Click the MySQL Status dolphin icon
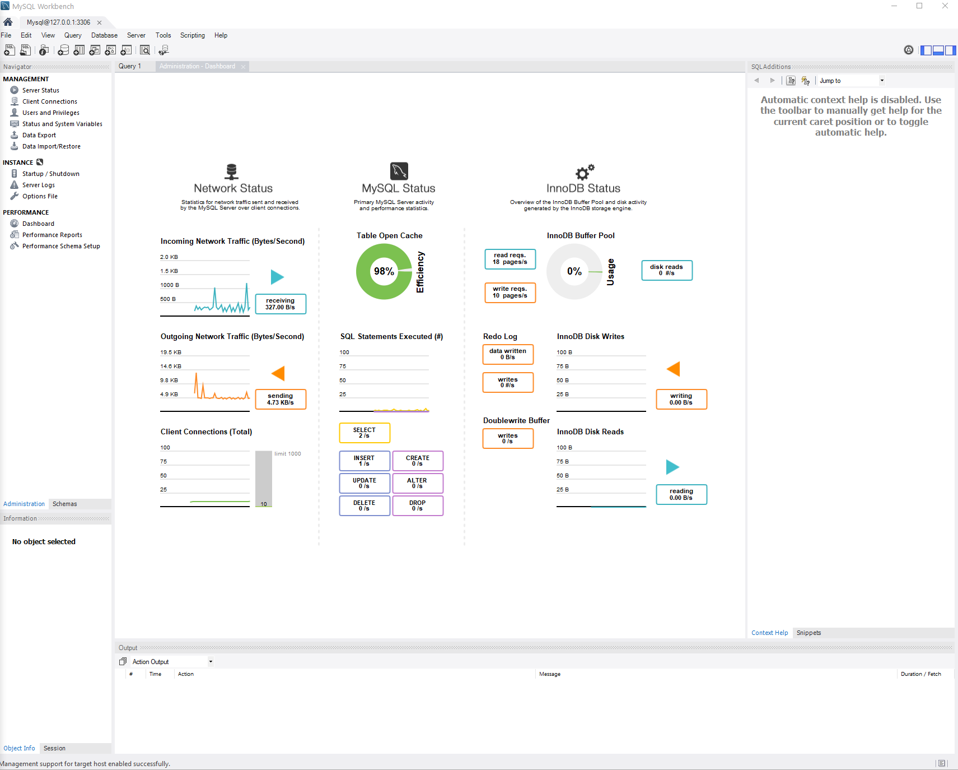The image size is (958, 770). click(399, 171)
